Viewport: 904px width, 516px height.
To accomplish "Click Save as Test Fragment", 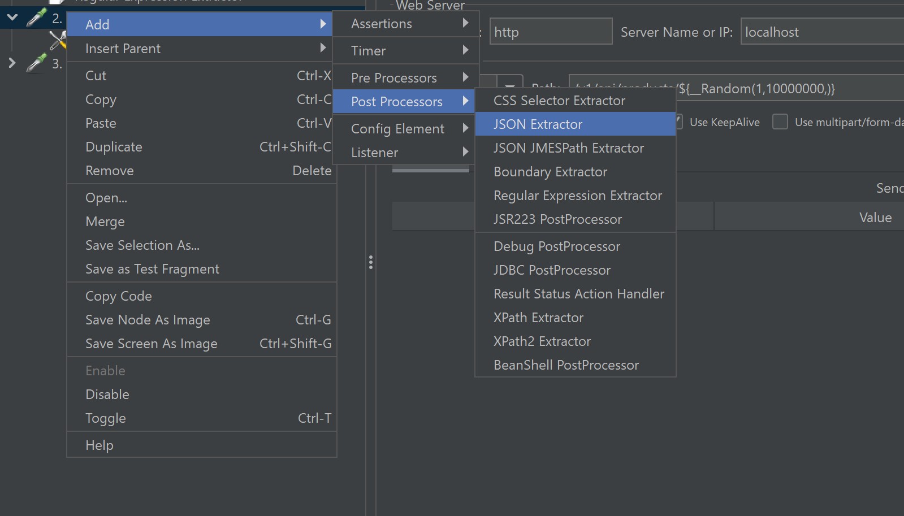I will coord(152,269).
